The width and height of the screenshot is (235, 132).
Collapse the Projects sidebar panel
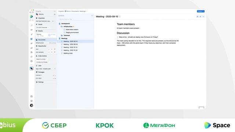click(x=55, y=11)
